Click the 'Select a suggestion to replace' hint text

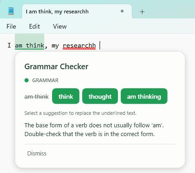coord(80,113)
